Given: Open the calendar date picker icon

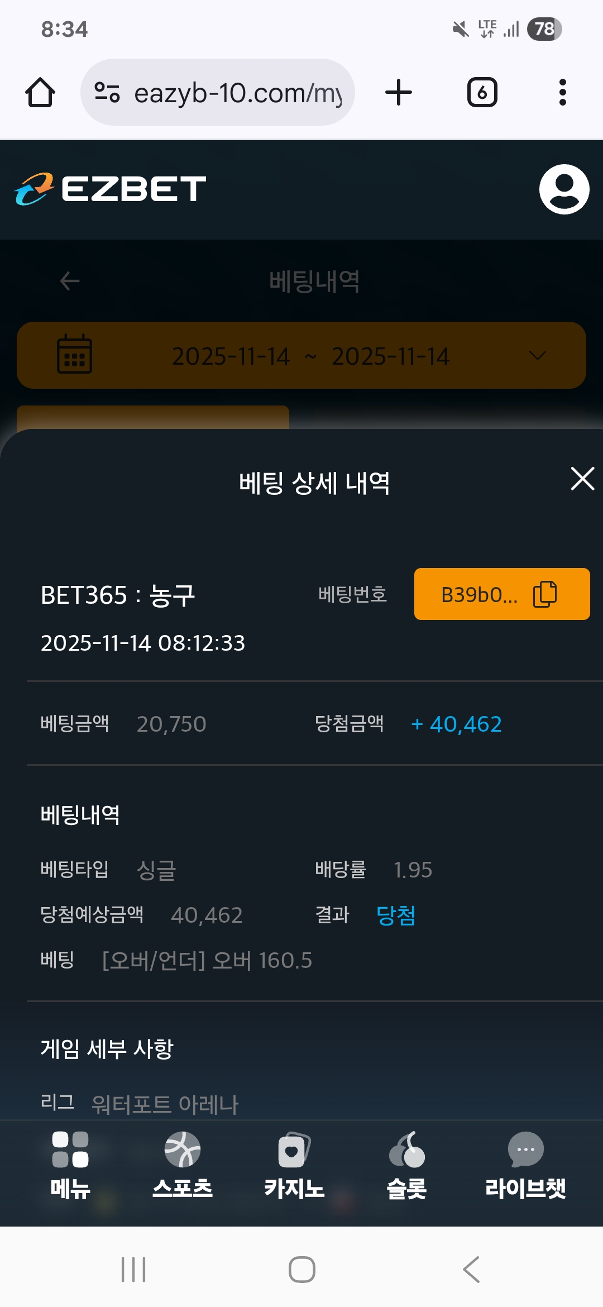Looking at the screenshot, I should pyautogui.click(x=75, y=355).
